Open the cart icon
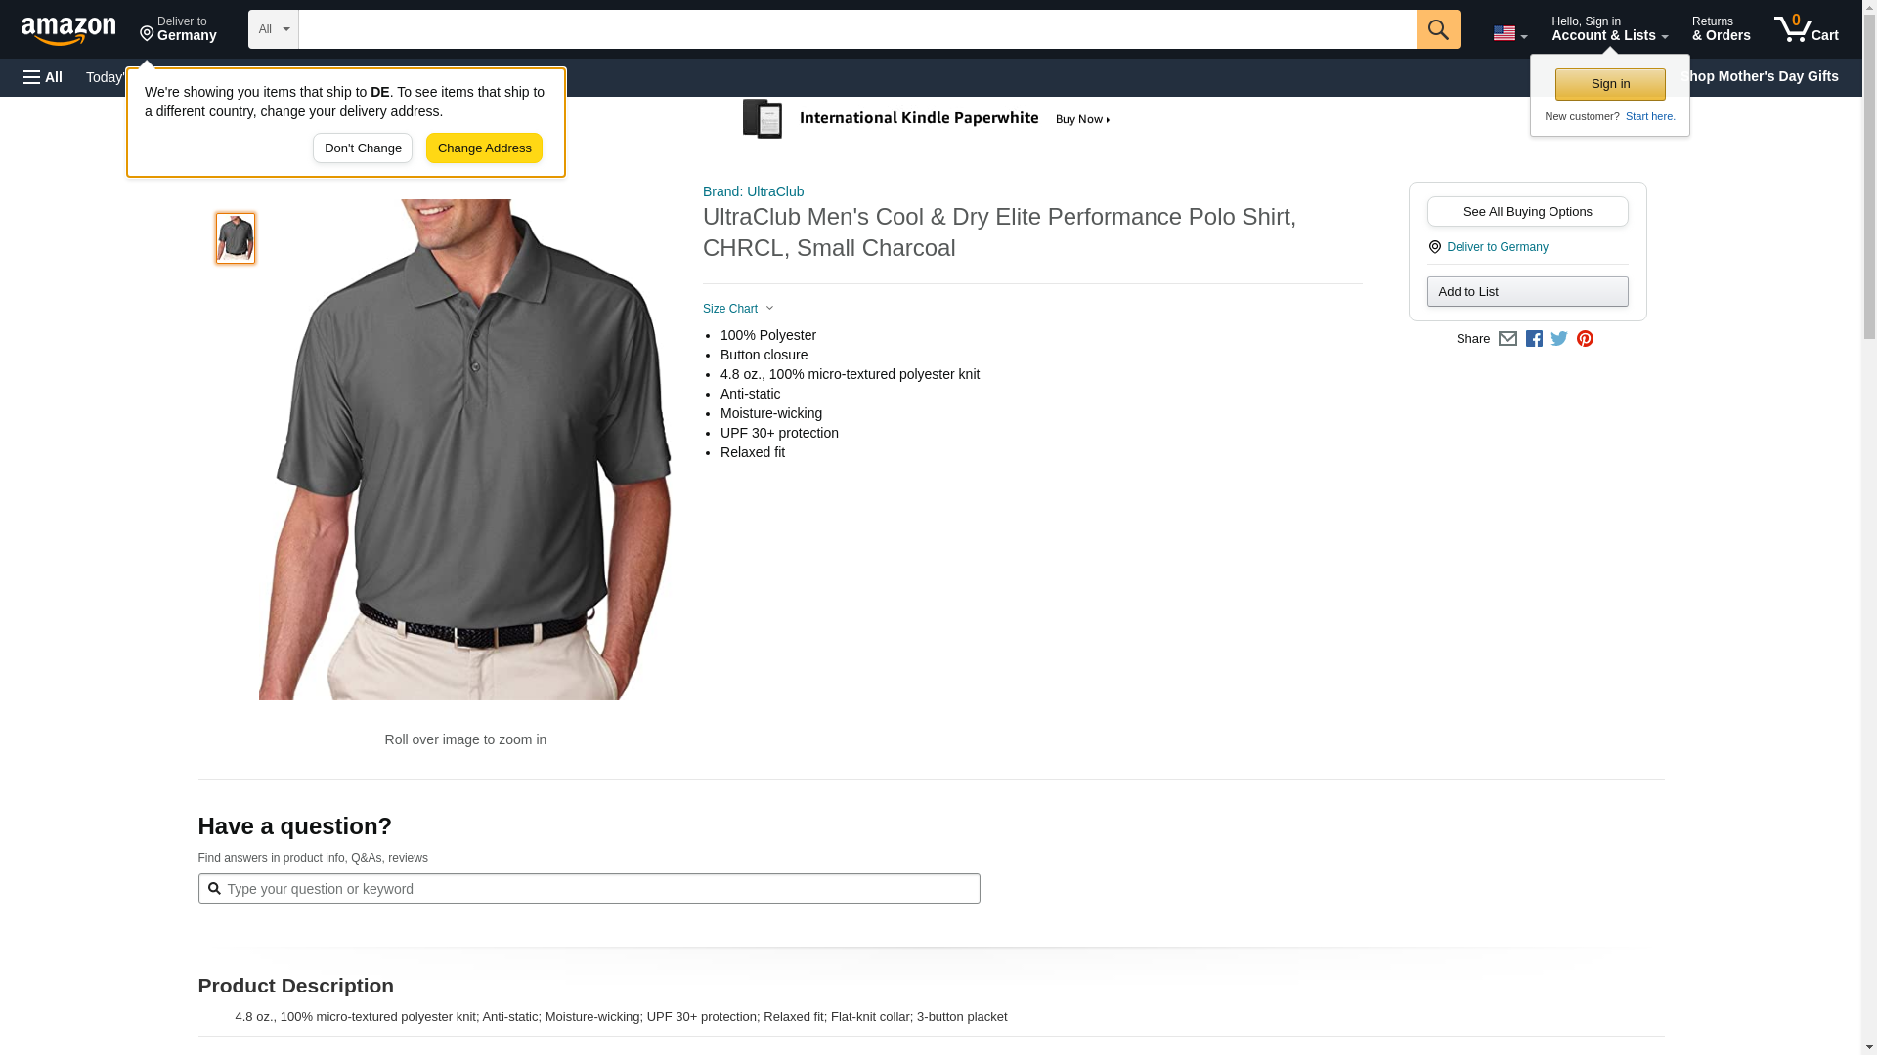This screenshot has height=1055, width=1877. pyautogui.click(x=1806, y=29)
